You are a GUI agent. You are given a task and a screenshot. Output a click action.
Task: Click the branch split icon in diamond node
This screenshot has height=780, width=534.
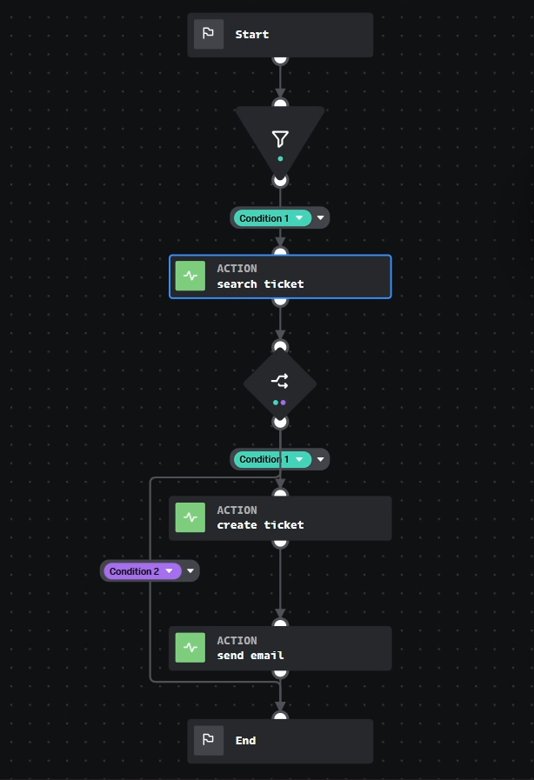tap(280, 381)
